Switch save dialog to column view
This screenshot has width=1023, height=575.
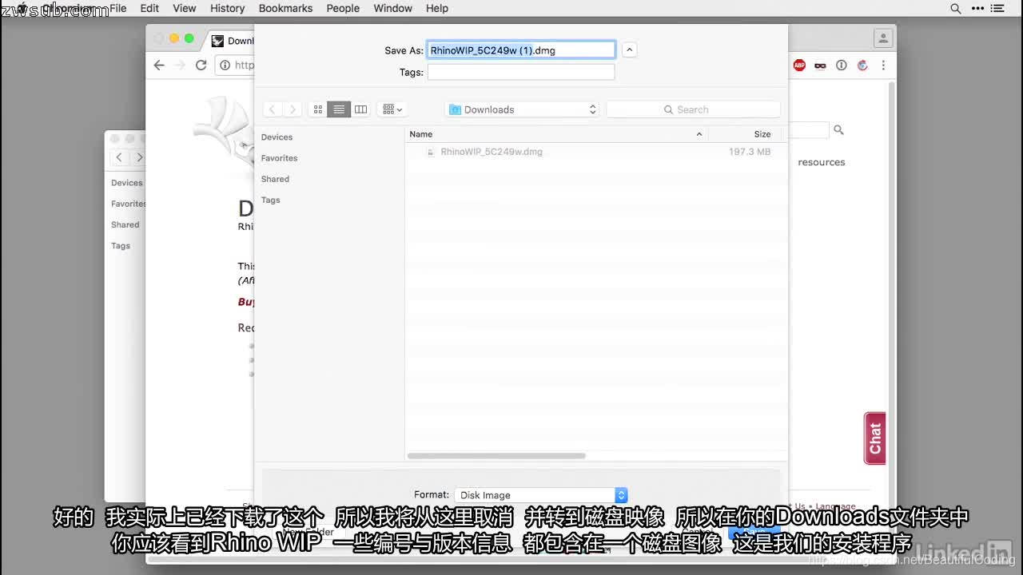360,109
